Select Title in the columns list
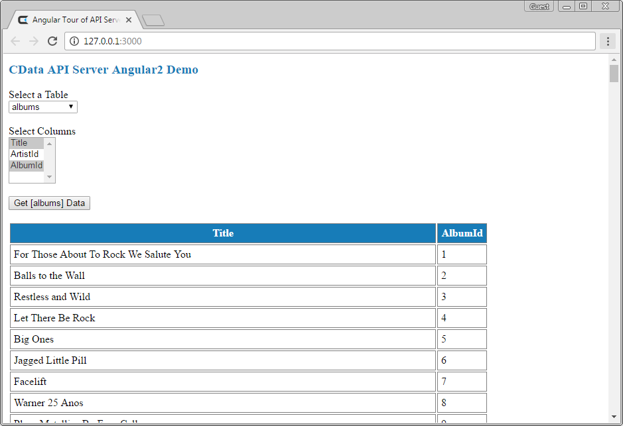Viewport: 623px width, 426px height. click(x=27, y=143)
